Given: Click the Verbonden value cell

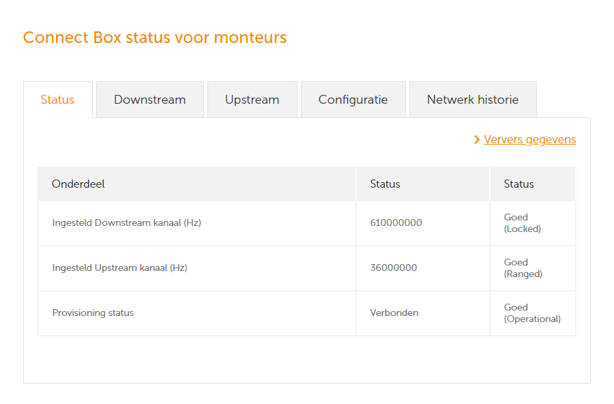Looking at the screenshot, I should [x=423, y=313].
